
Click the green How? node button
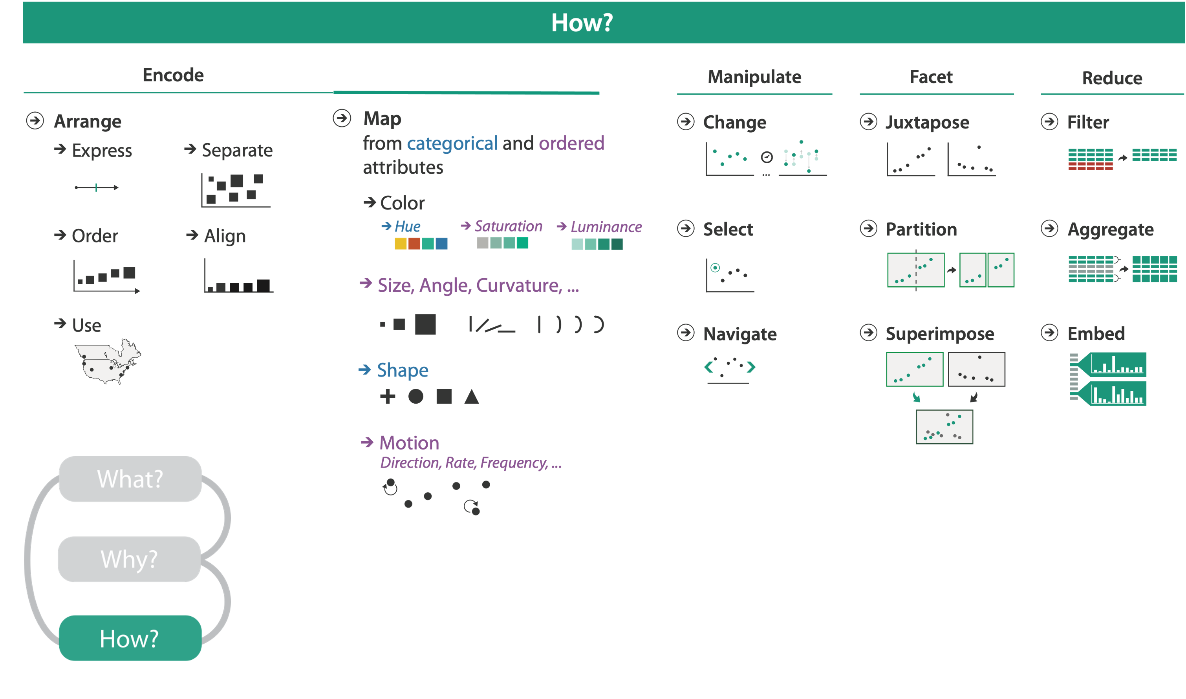click(x=130, y=638)
